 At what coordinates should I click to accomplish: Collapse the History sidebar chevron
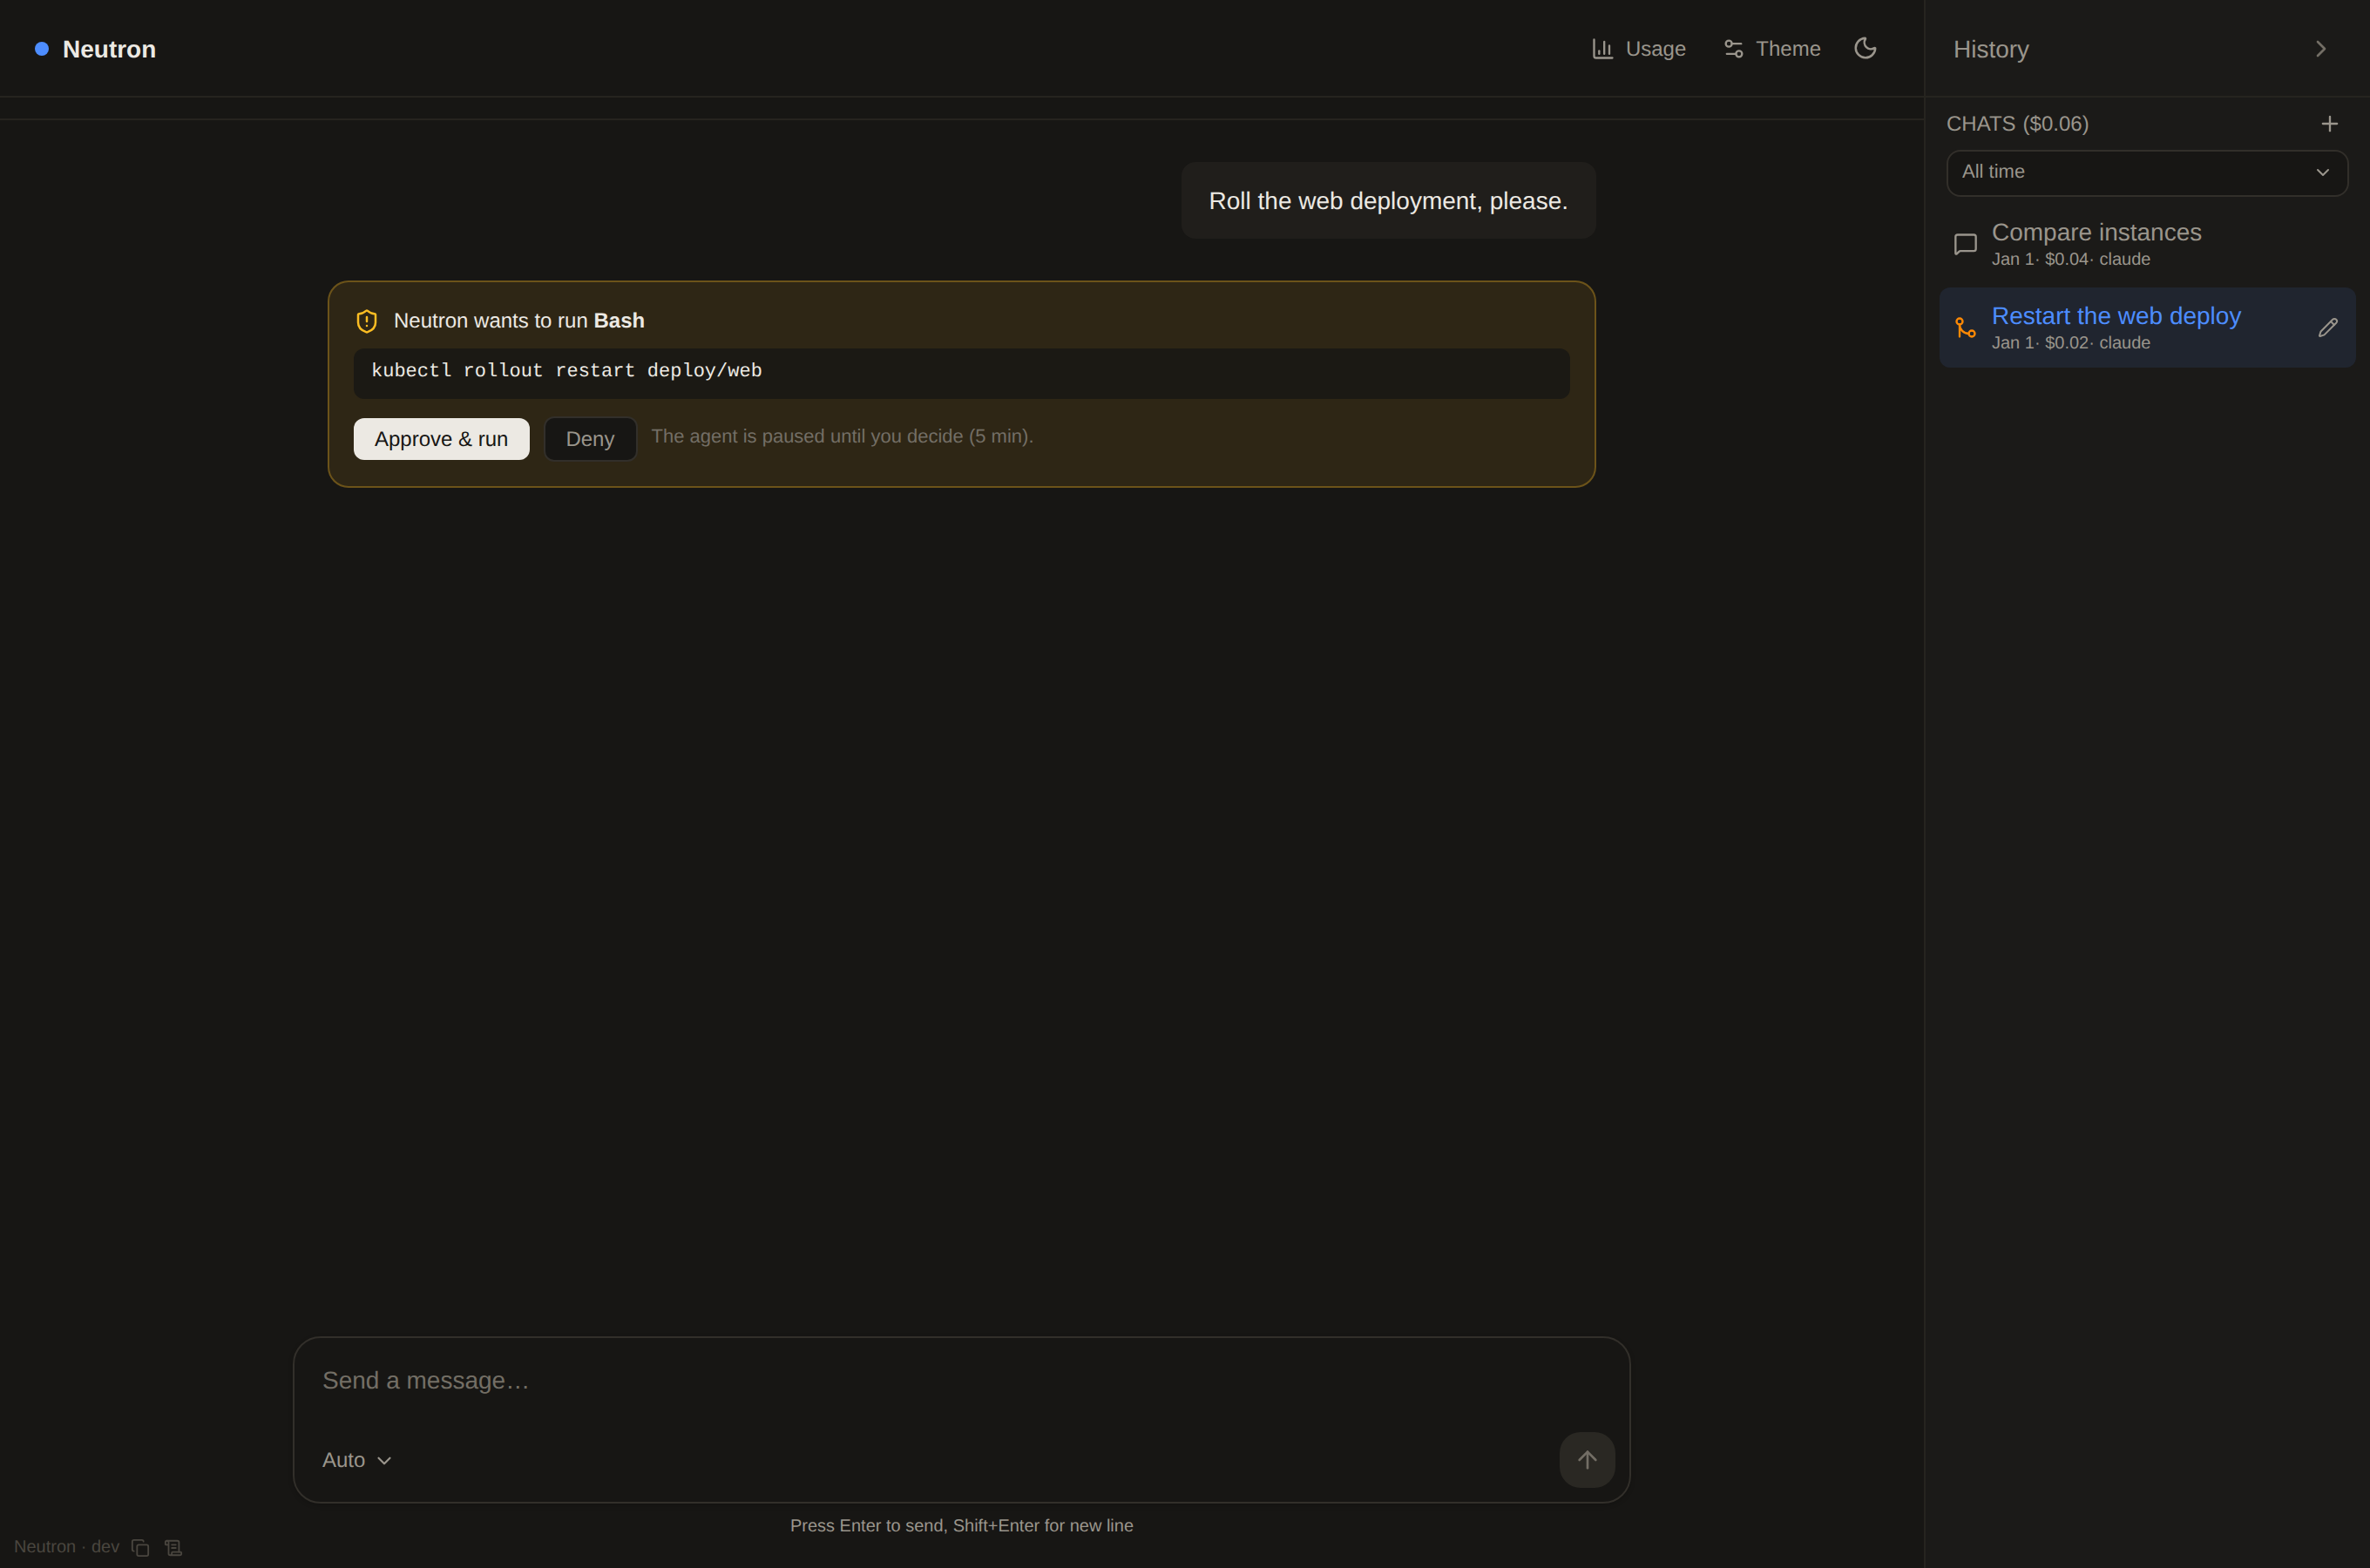[2320, 49]
